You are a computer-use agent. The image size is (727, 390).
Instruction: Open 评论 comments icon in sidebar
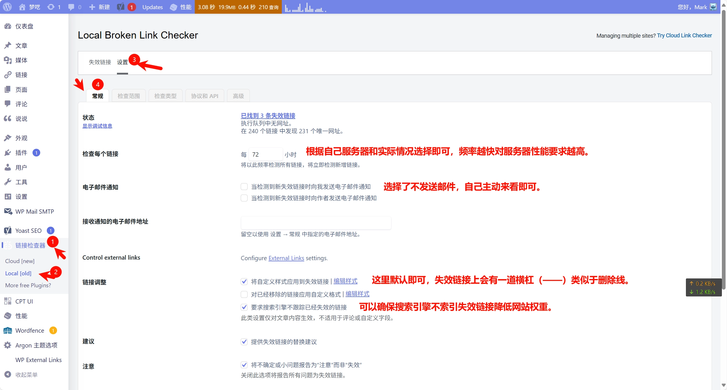pos(8,104)
